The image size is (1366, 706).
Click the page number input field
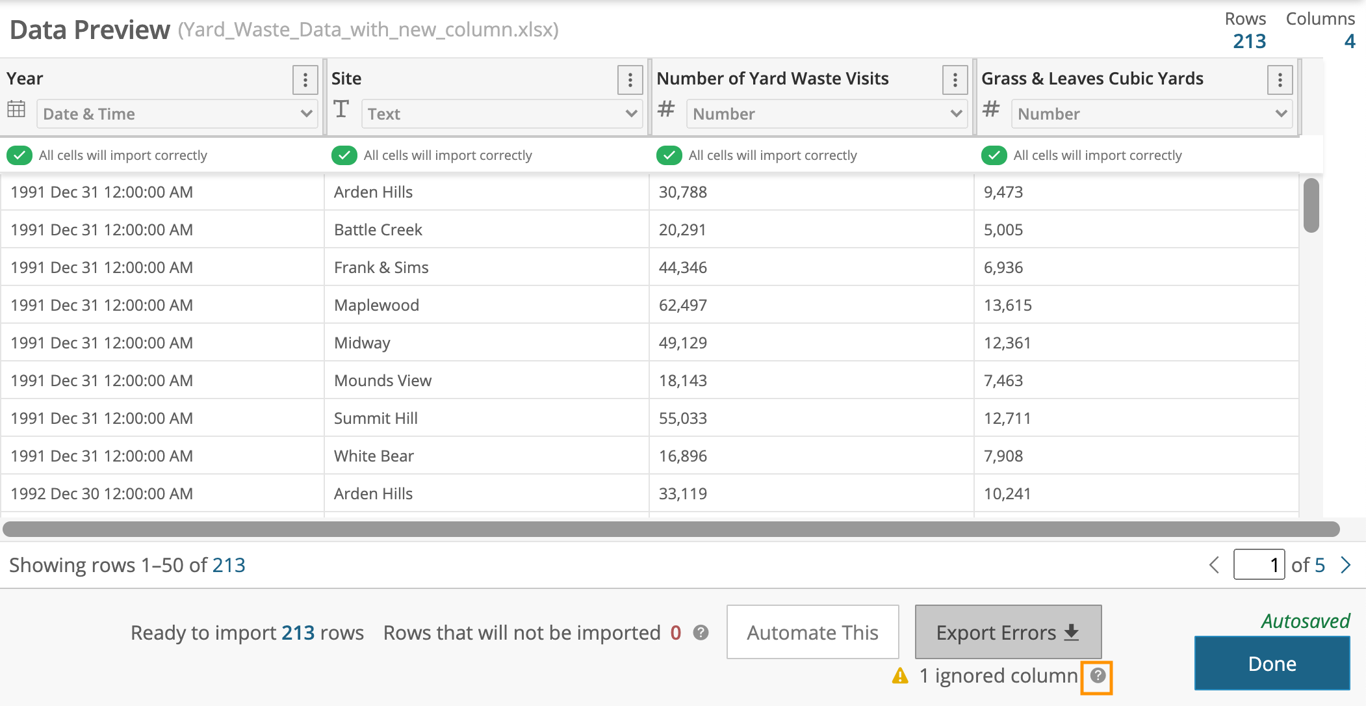coord(1259,565)
